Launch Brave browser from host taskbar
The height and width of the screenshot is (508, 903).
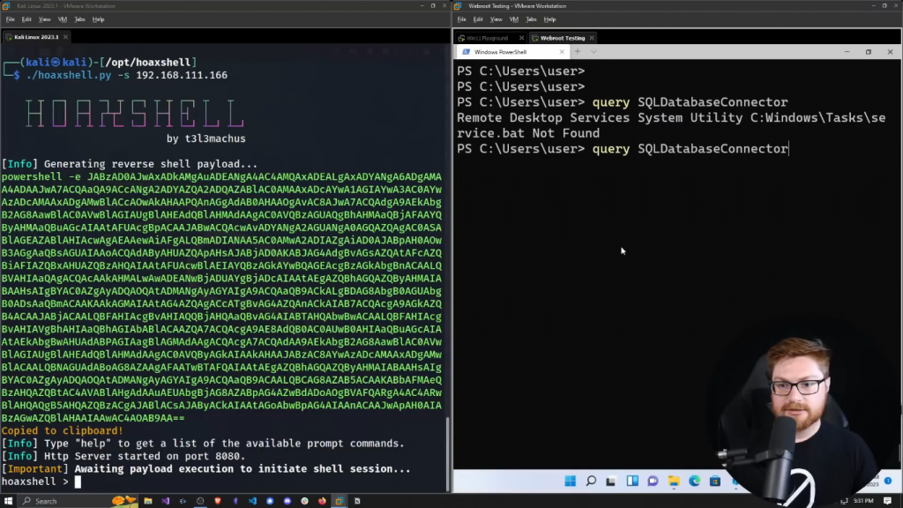tap(218, 501)
